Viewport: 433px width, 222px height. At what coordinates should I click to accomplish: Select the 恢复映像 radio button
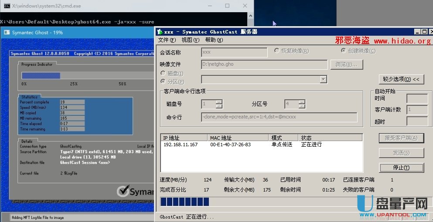coord(277,51)
